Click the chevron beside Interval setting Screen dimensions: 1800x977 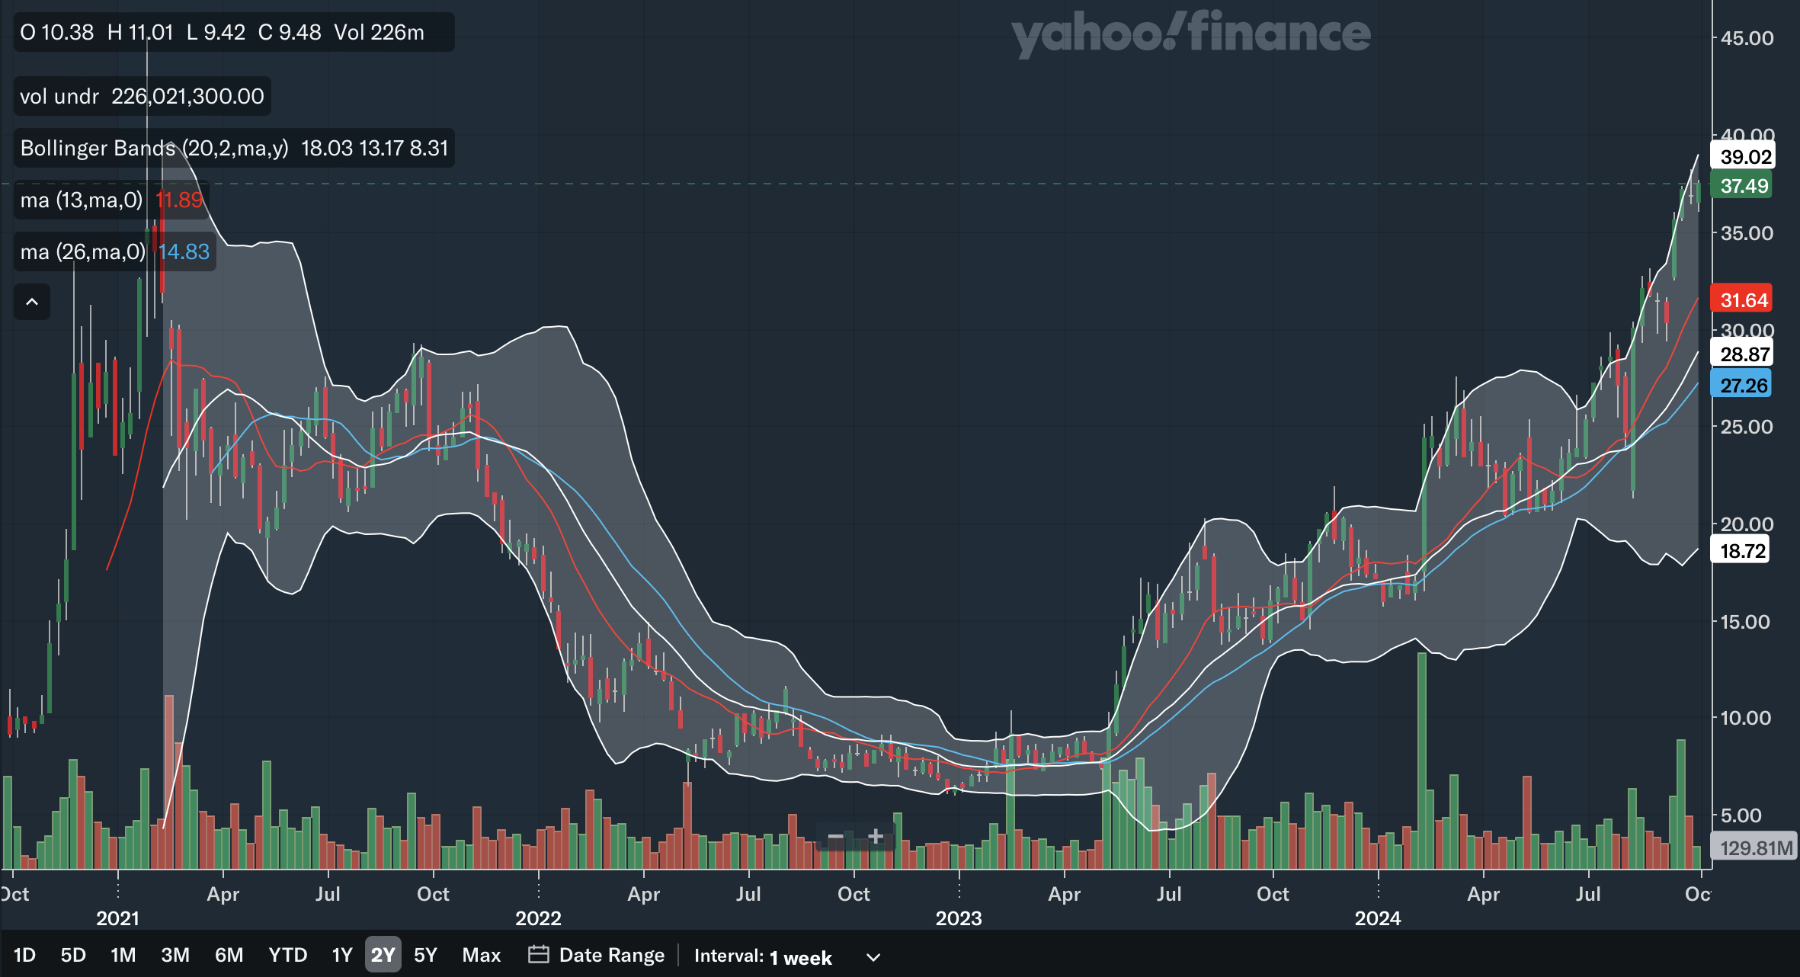(873, 957)
